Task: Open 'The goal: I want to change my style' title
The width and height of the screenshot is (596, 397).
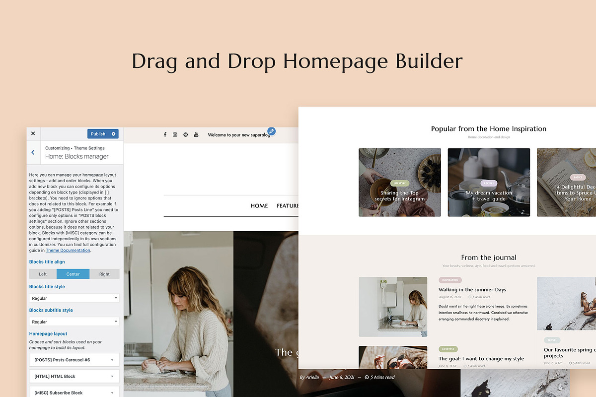Action: click(481, 359)
